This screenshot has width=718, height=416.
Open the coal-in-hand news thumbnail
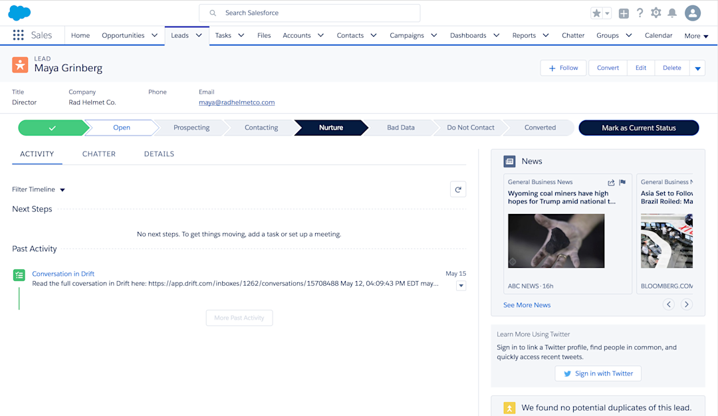pos(556,241)
